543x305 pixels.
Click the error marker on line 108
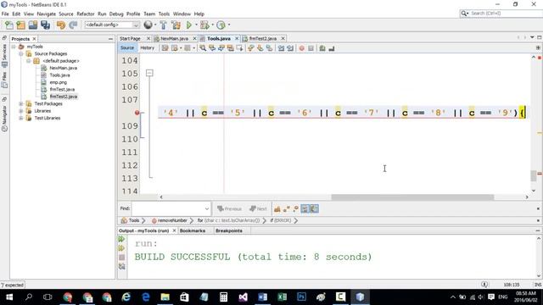[x=137, y=113]
